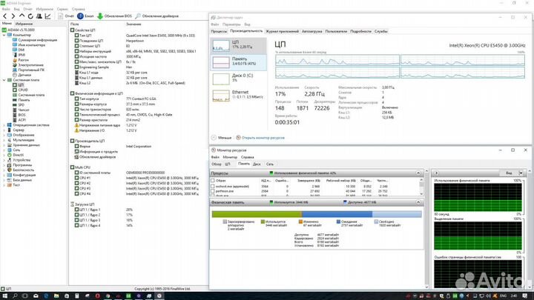Open the Чипсет tree item
Viewport: 534px width, 300px height.
coord(21,110)
